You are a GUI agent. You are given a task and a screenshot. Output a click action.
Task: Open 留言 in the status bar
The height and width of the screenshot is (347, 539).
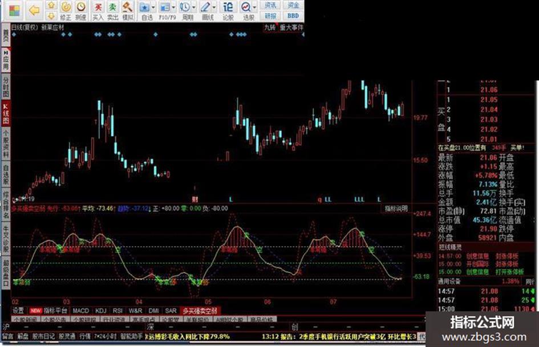click(8, 336)
